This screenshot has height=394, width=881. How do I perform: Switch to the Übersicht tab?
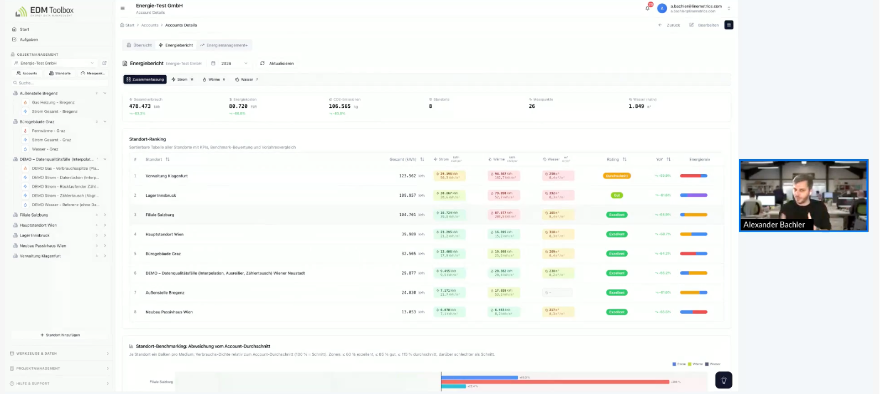[139, 45]
